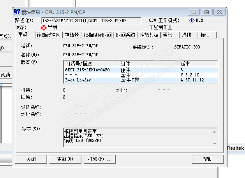Click the module information title bar icon
The height and width of the screenshot is (178, 245).
point(17,12)
